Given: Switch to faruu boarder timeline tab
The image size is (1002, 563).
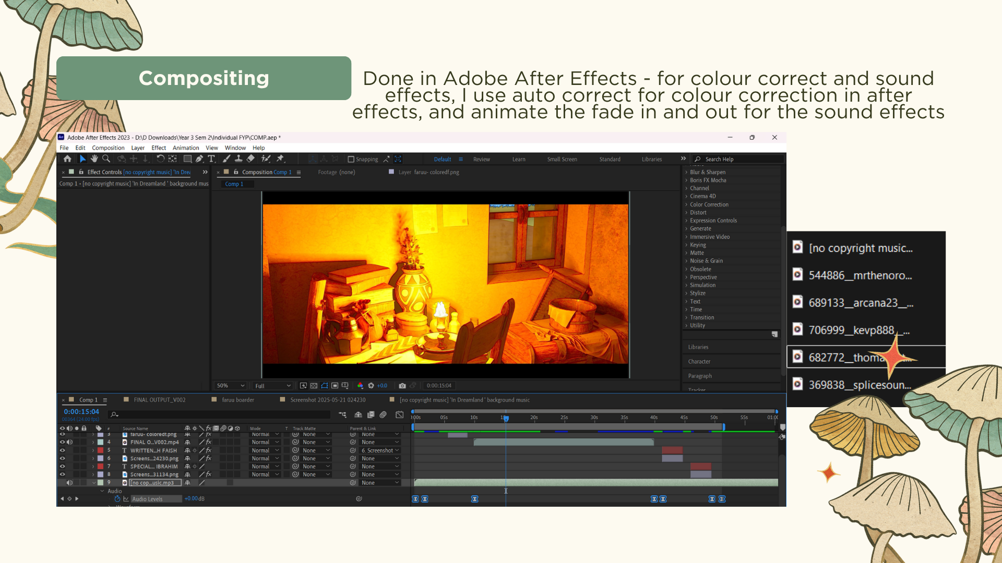Looking at the screenshot, I should 238,400.
